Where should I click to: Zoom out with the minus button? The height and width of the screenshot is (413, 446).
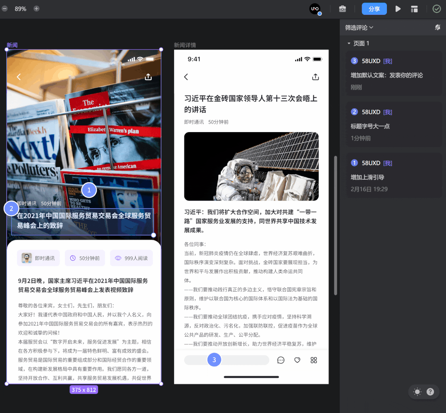(5, 9)
